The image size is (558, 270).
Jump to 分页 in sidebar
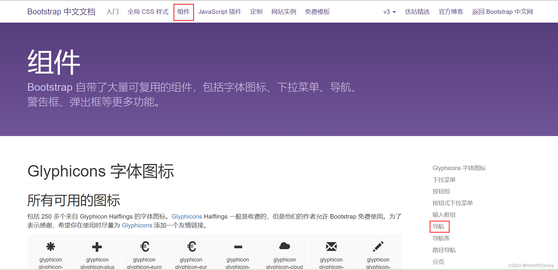[x=438, y=262]
